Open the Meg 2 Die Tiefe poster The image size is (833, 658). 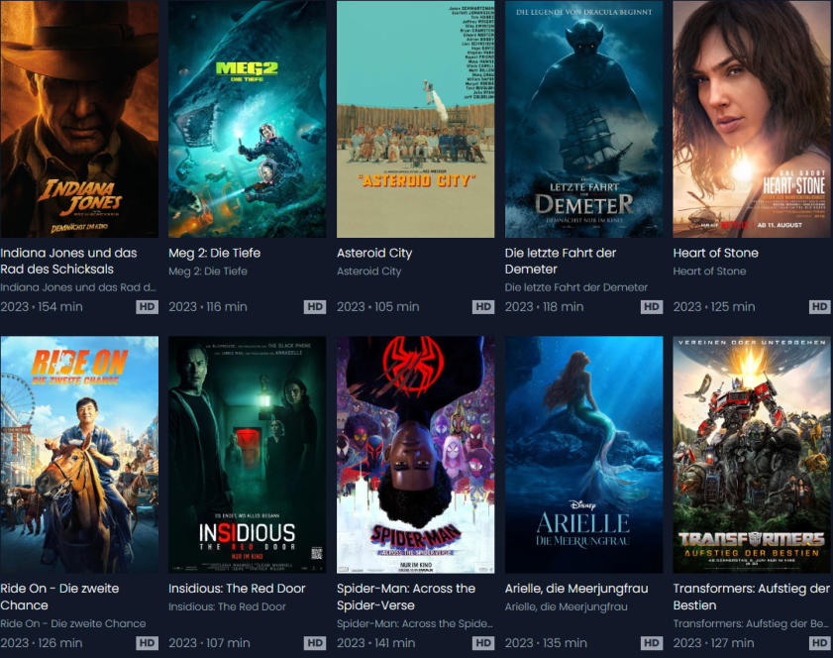[x=247, y=119]
